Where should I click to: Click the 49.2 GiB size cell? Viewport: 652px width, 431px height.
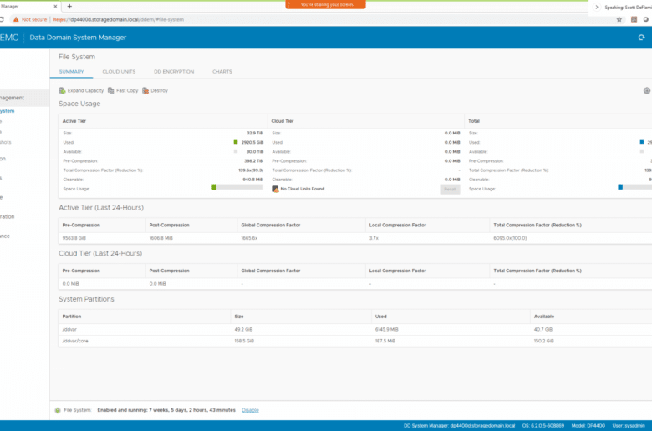[244, 330]
